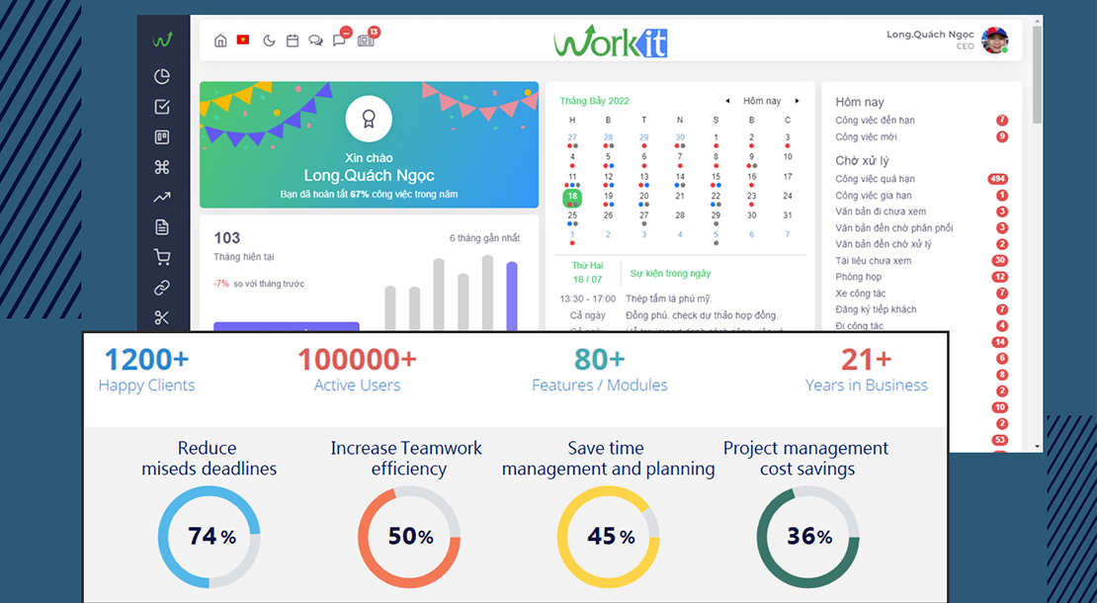Open 'Công việc quá hạn' pending item

(875, 178)
